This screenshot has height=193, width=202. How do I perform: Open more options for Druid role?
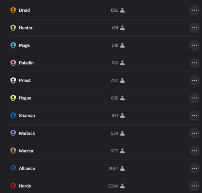click(x=194, y=10)
